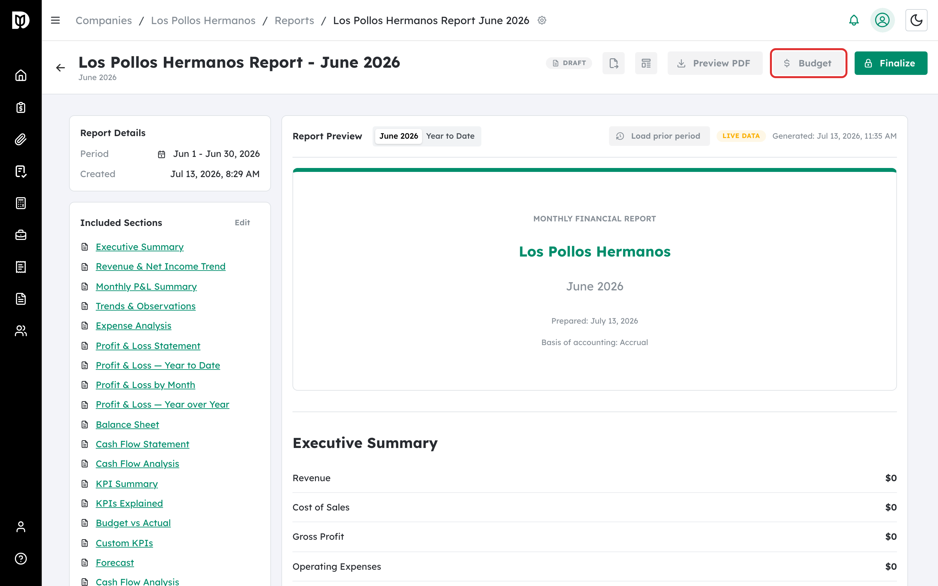Screen dimensions: 938x586
Task: Open the user account avatar
Action: 882,20
